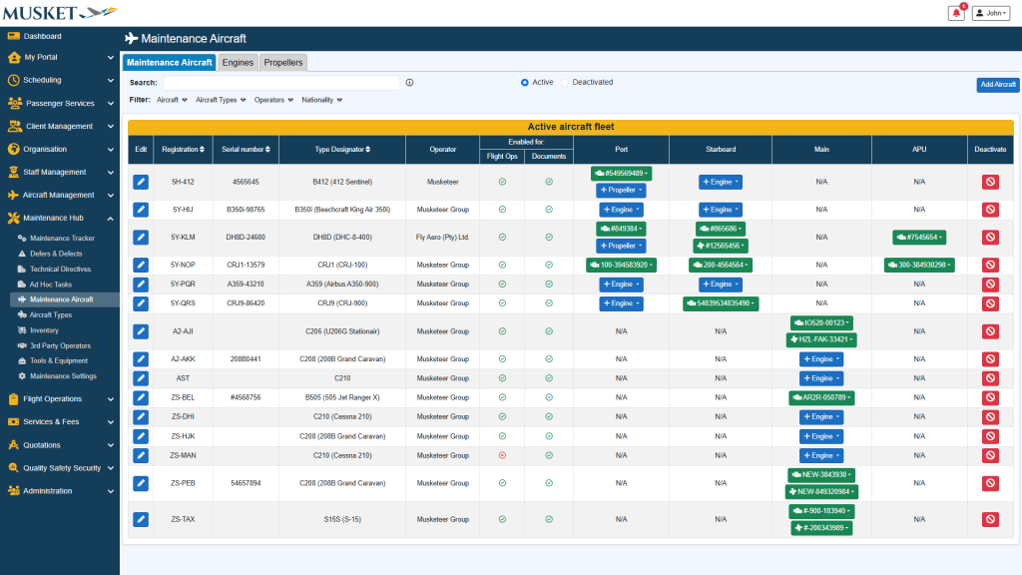The image size is (1022, 575).
Task: Open the Nationality filter dropdown
Action: coord(321,100)
